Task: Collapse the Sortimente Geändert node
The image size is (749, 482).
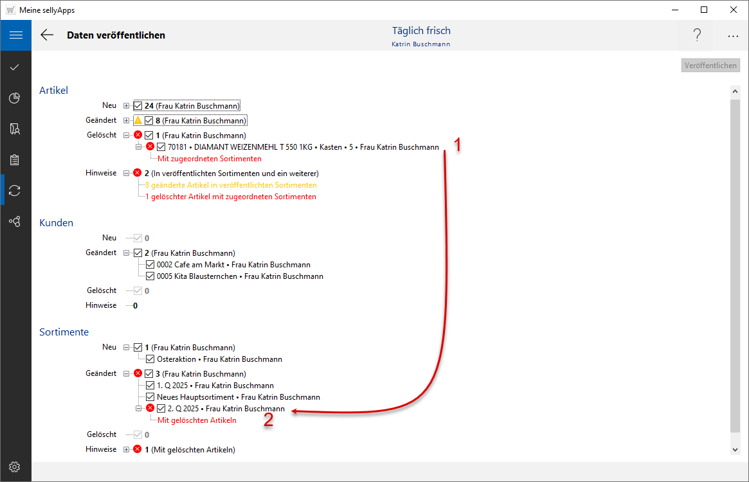Action: point(126,373)
